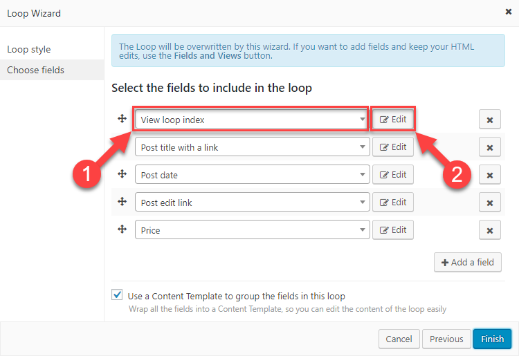Delete the Price field row
The height and width of the screenshot is (356, 519).
click(x=489, y=230)
